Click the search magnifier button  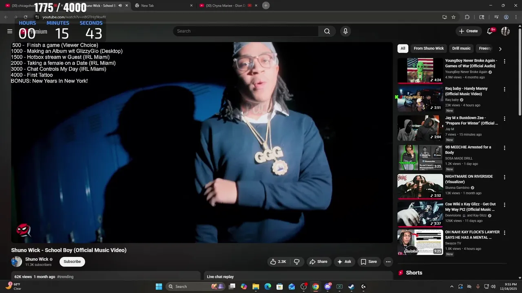[327, 31]
